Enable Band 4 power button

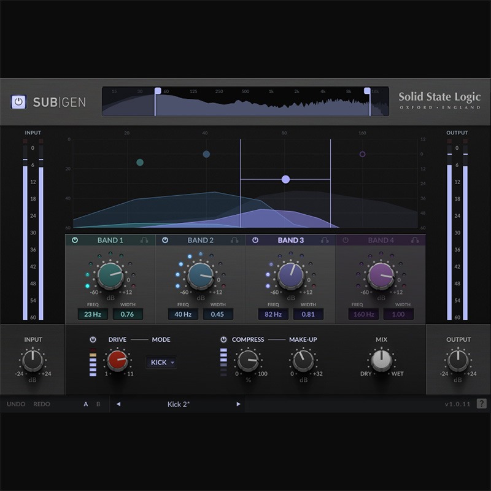[x=346, y=240]
